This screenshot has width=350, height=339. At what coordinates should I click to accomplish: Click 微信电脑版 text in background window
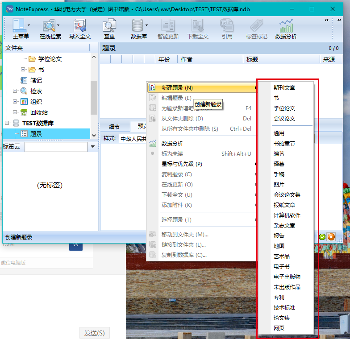pyautogui.click(x=13, y=263)
